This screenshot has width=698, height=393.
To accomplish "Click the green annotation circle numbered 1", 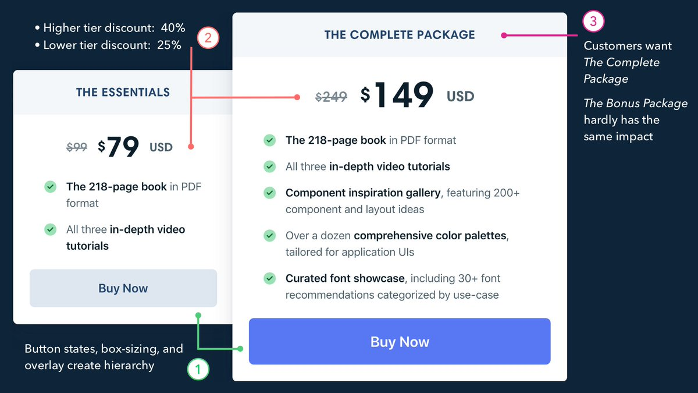I will tap(198, 369).
